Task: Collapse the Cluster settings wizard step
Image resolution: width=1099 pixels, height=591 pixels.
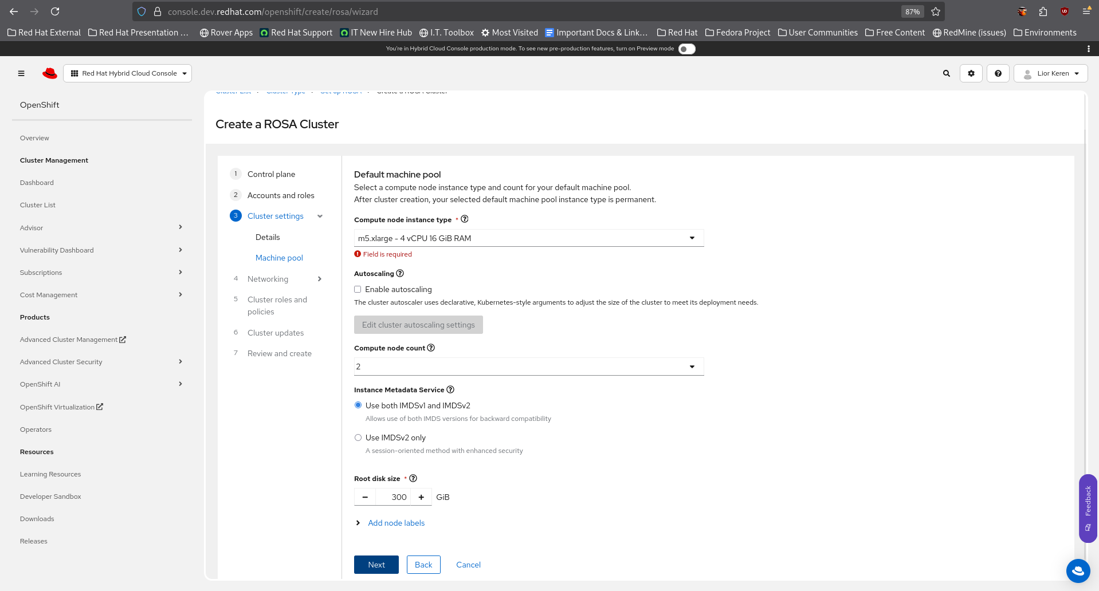Action: tap(320, 216)
